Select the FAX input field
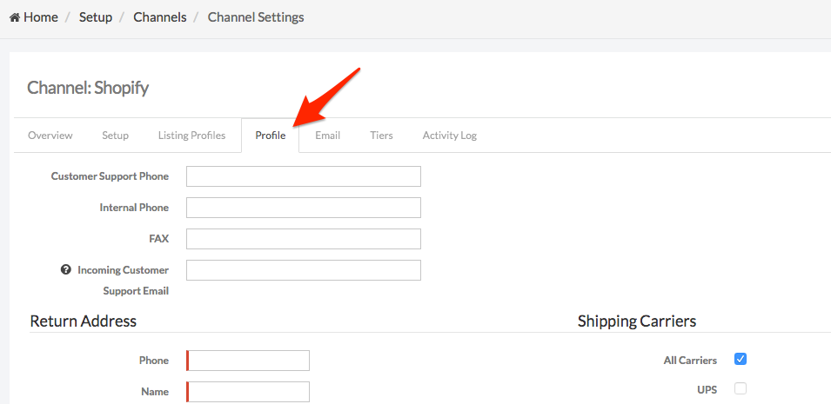Screen dimensions: 831x404 (x=304, y=239)
